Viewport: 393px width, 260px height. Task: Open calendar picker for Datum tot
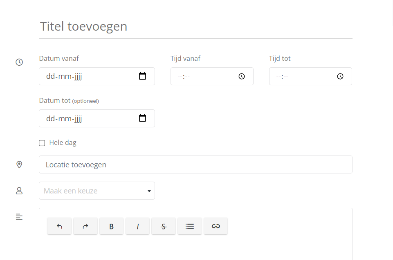142,118
